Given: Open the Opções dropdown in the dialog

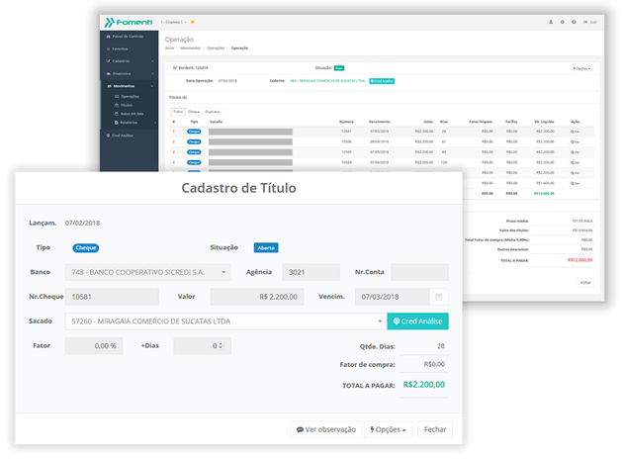Looking at the screenshot, I should click(389, 429).
